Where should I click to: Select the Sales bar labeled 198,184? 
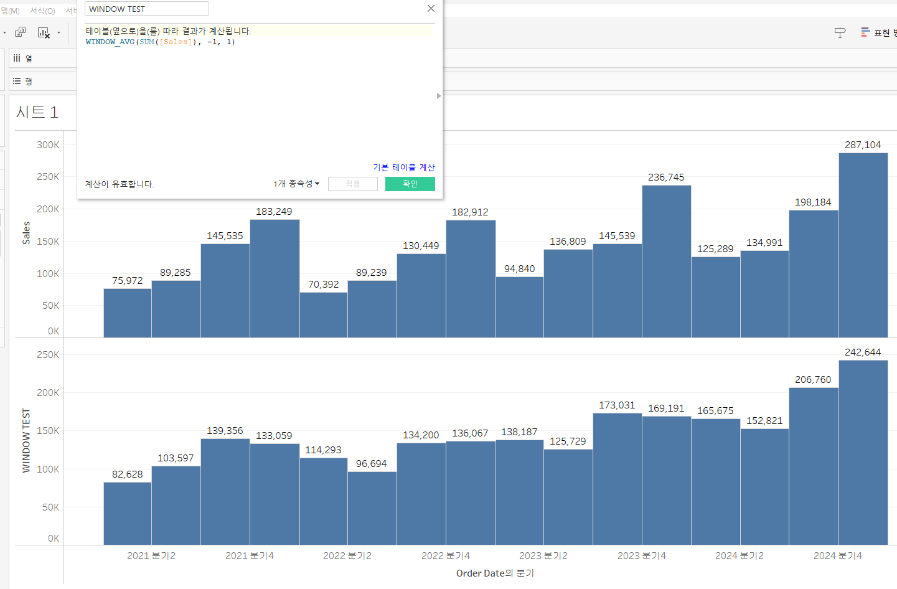pyautogui.click(x=814, y=274)
